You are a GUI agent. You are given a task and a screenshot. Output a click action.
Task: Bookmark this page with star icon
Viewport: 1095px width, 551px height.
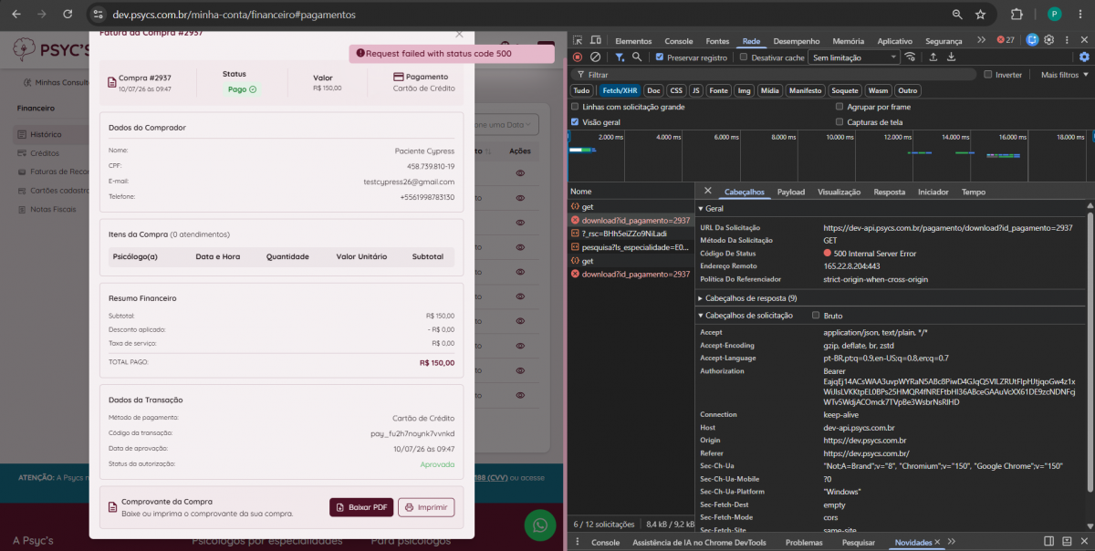pos(980,15)
